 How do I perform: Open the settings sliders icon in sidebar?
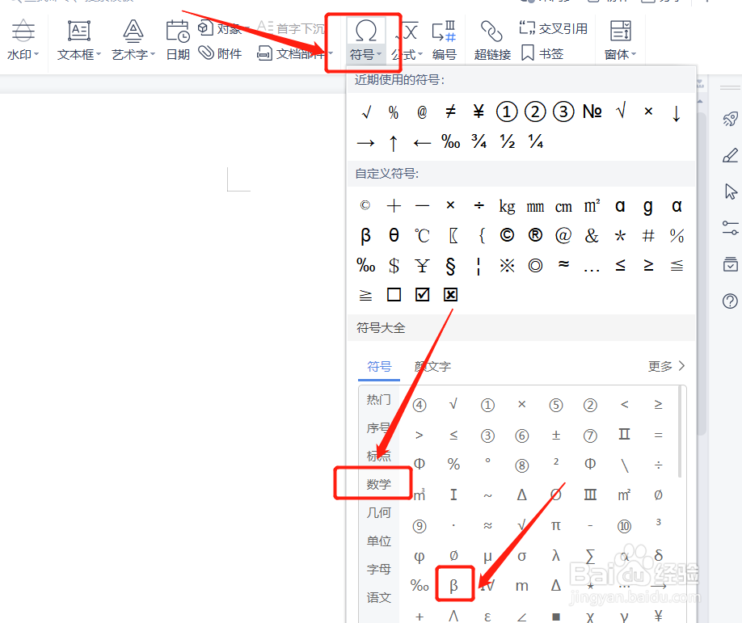730,228
